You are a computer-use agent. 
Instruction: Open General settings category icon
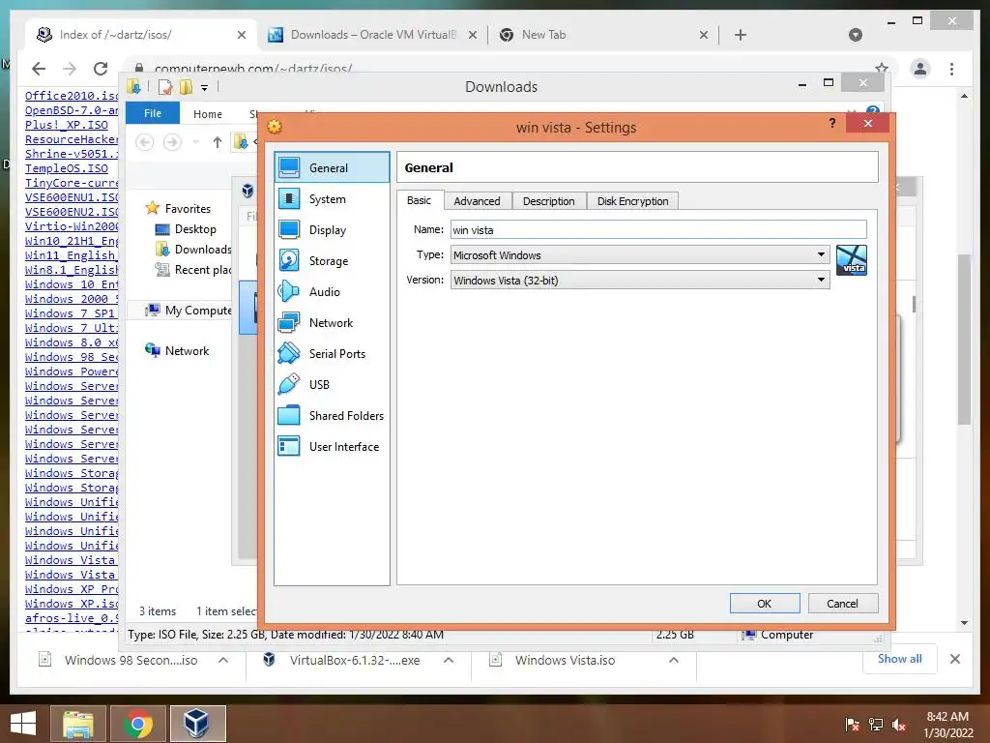click(x=289, y=167)
